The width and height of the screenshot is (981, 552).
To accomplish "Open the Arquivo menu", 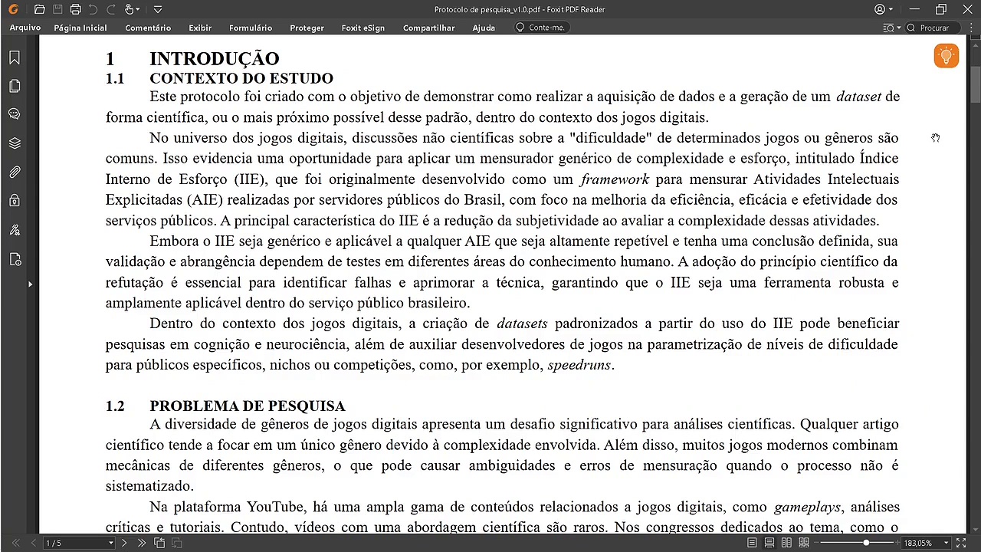I will [25, 28].
